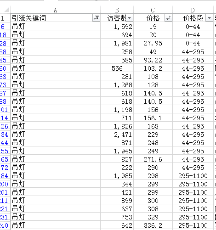Select price cell 329
The height and width of the screenshot is (230, 216).
tap(153, 217)
